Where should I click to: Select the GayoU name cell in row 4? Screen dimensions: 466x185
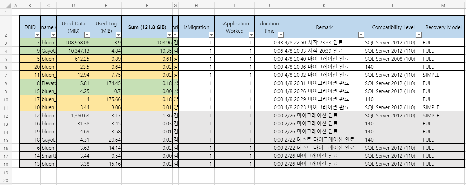point(49,51)
